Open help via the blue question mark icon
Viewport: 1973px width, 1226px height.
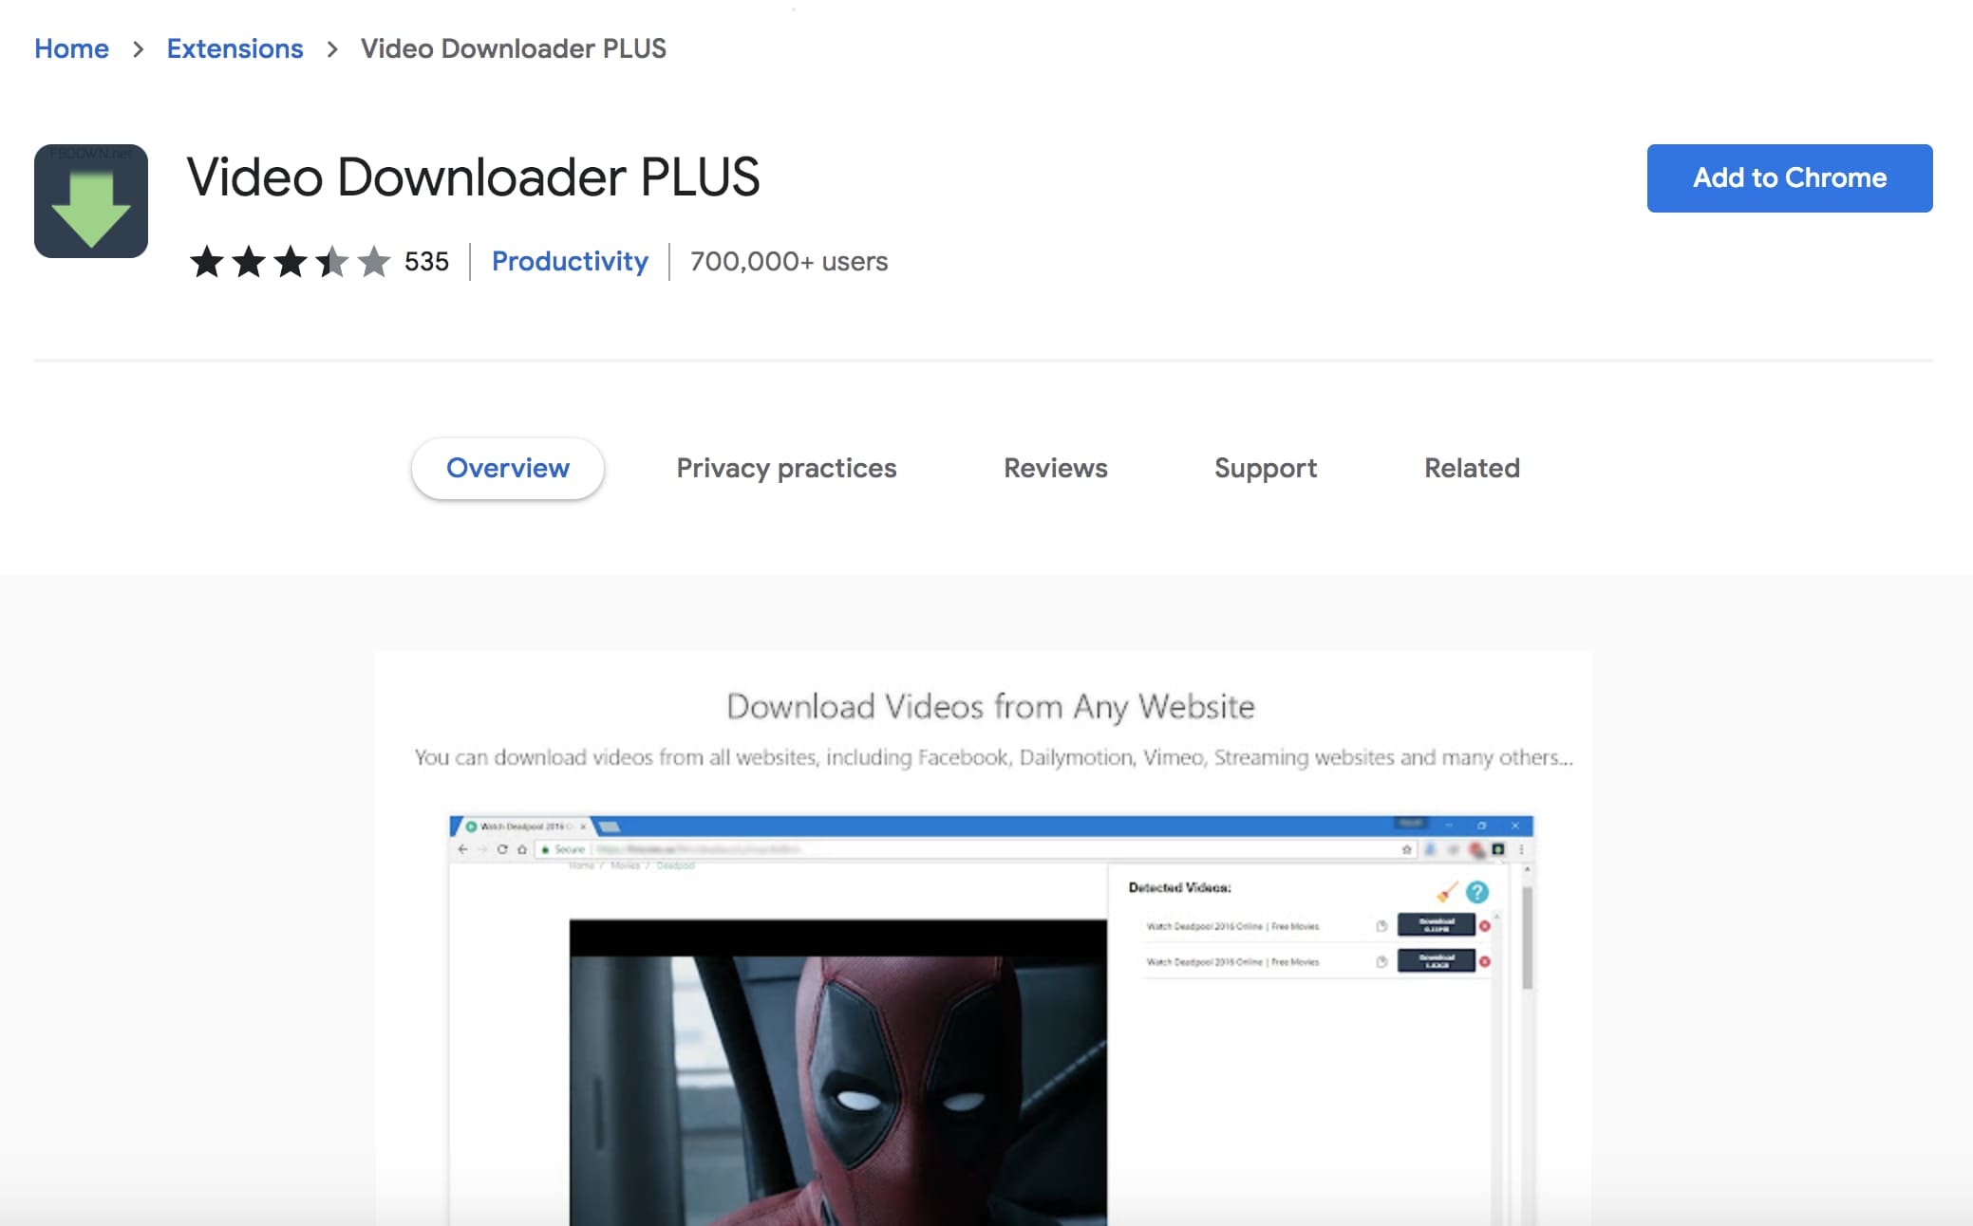pos(1477,893)
